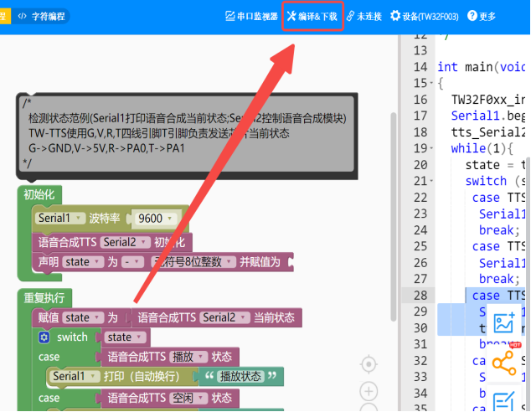Screen dimensions: 531x412
Task: Open the '-' dropdown in 声明 block
Action: tap(132, 262)
